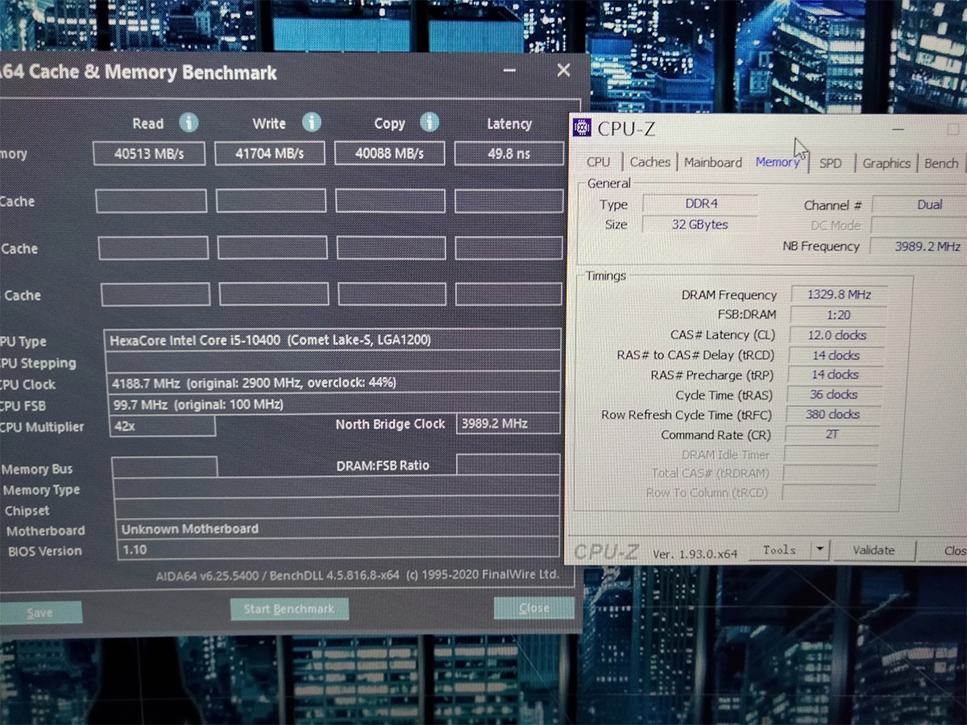Image resolution: width=967 pixels, height=725 pixels.
Task: Select the memory write value 41704 MB/s
Action: pos(270,153)
